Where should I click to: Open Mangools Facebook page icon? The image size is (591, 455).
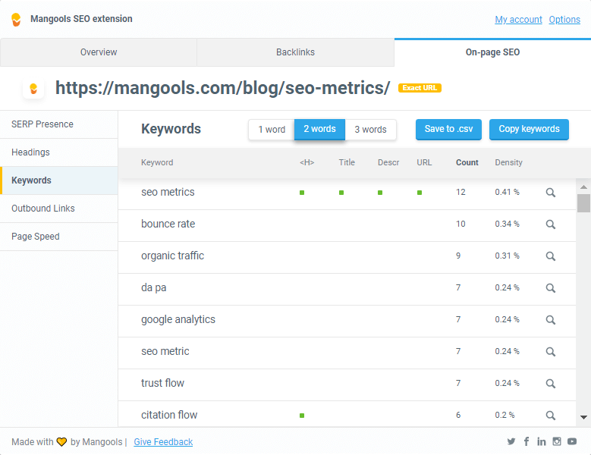point(527,441)
